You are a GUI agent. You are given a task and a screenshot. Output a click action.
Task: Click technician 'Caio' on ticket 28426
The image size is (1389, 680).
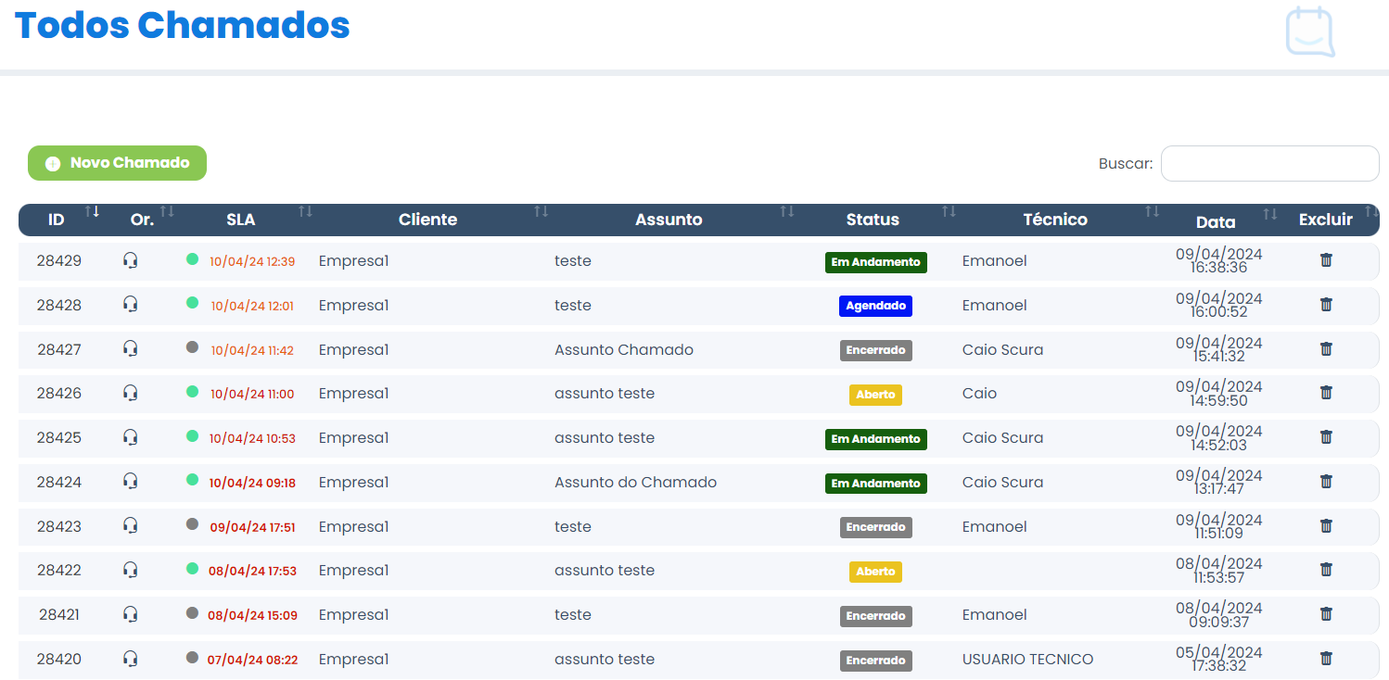pos(979,394)
